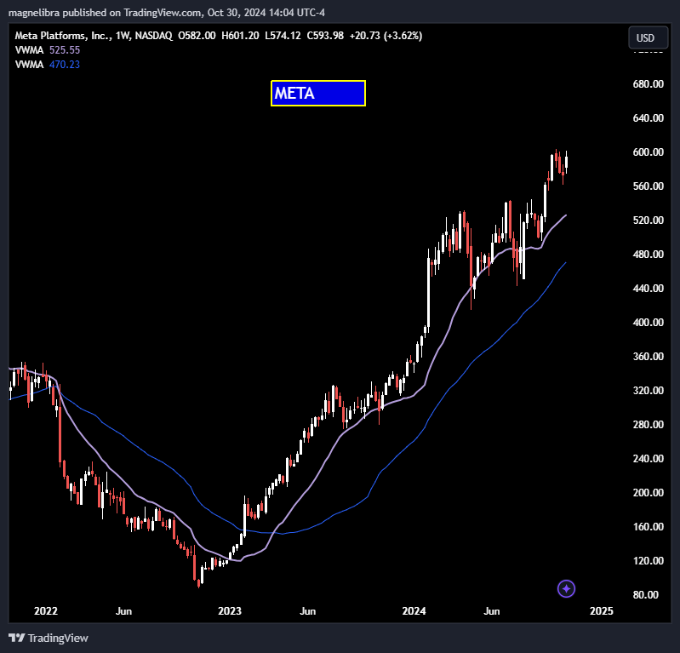This screenshot has height=653, width=680.
Task: Click the Meta Platforms, Inc. title
Action: pos(62,36)
